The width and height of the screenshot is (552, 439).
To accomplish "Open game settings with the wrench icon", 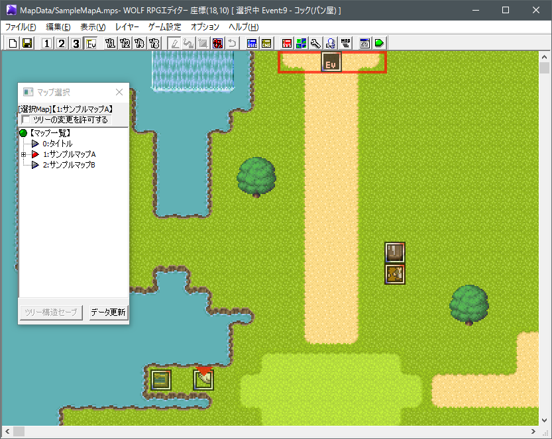I will click(x=316, y=43).
